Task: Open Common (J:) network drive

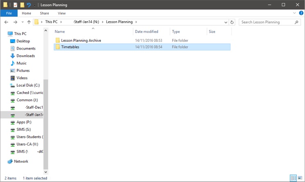Action: (27, 100)
